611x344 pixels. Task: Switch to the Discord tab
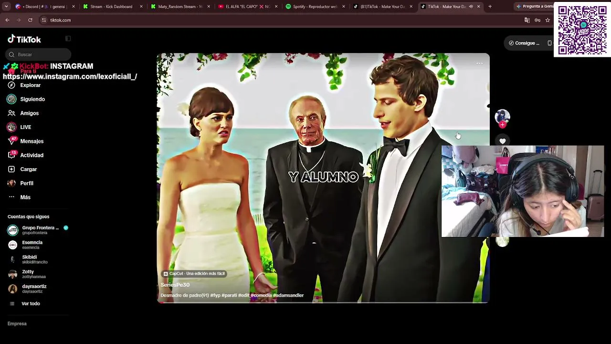[45, 7]
